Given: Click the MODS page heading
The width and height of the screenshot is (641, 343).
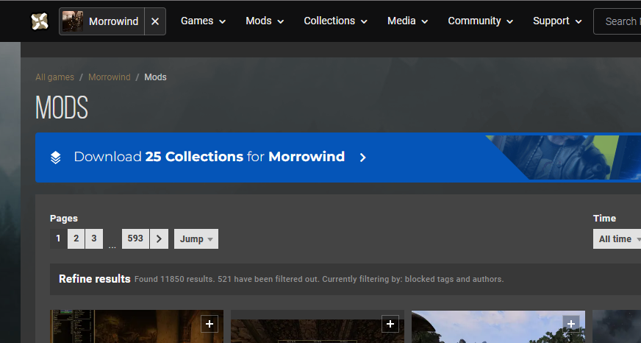Looking at the screenshot, I should (x=62, y=107).
